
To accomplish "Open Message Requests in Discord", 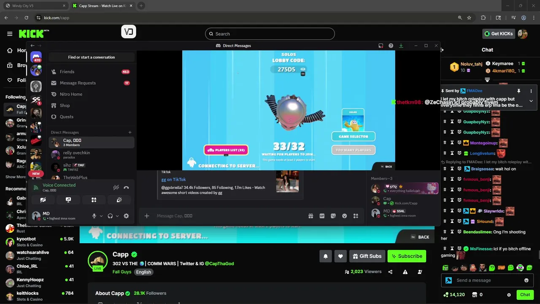I will click(x=92, y=83).
